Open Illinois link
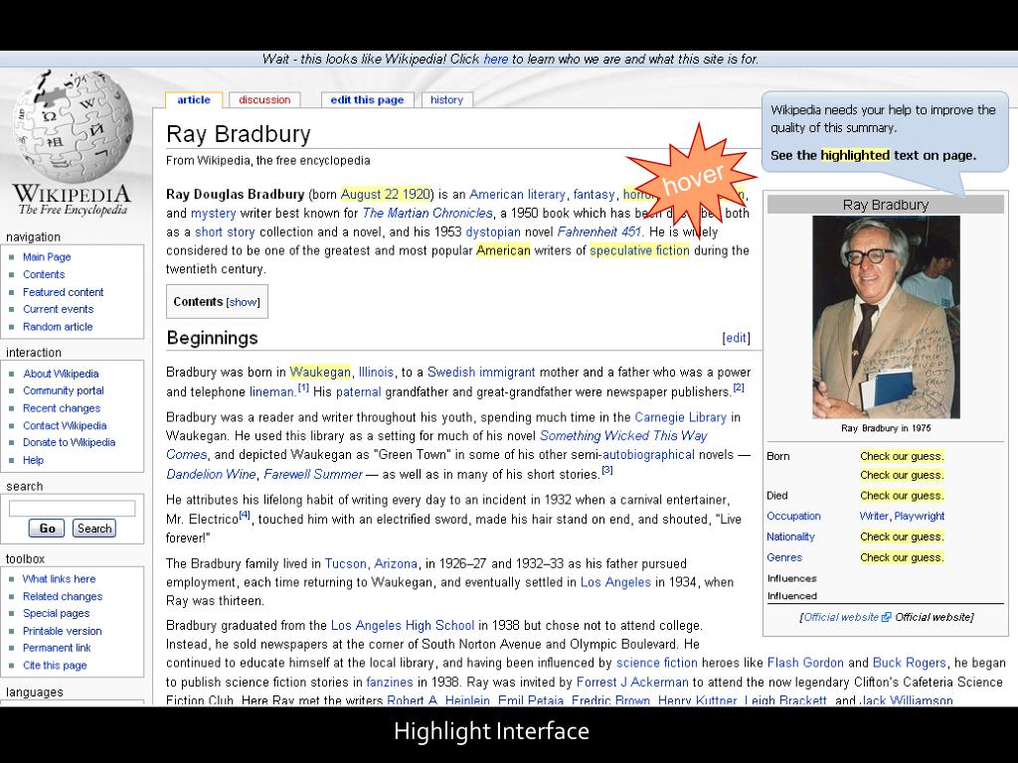Screen dimensions: 1018x763 [376, 372]
